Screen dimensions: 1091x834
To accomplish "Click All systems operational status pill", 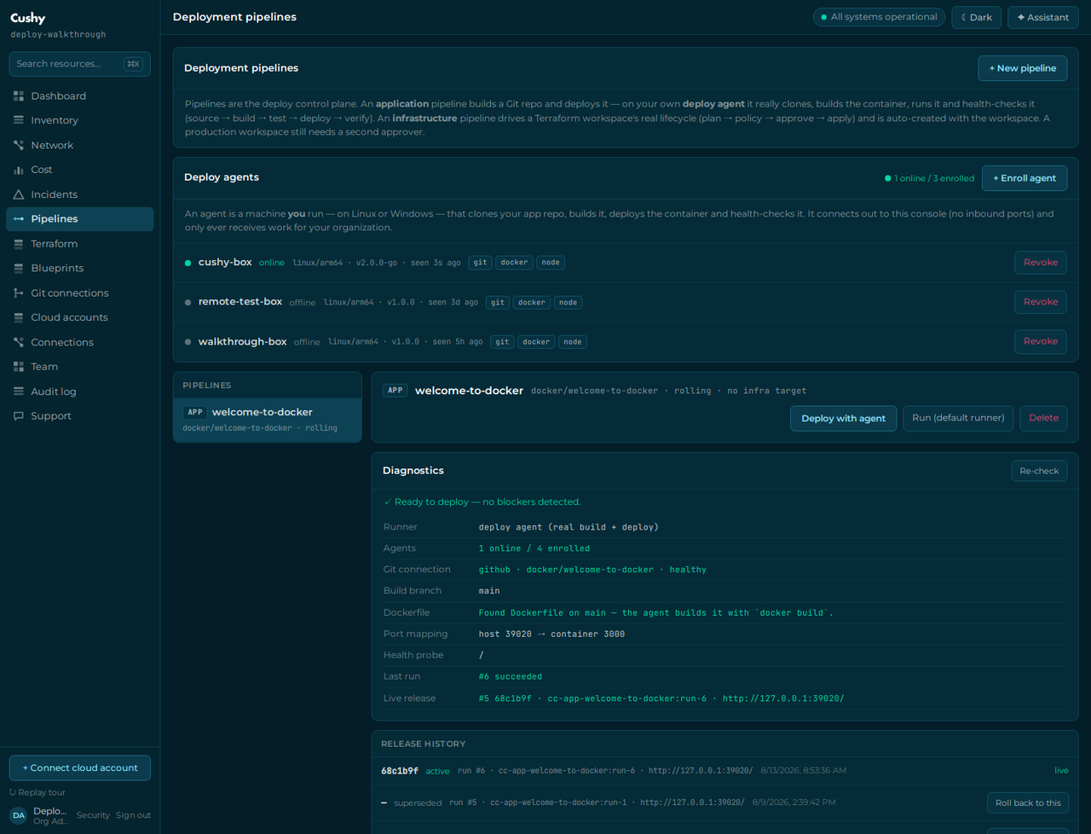I will (879, 17).
